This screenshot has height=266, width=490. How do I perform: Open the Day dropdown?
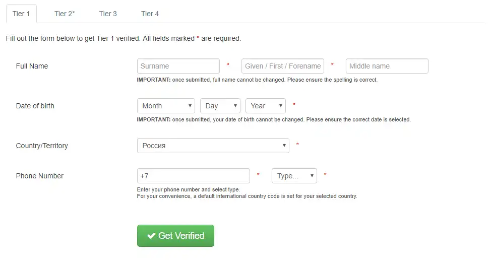[x=220, y=106]
